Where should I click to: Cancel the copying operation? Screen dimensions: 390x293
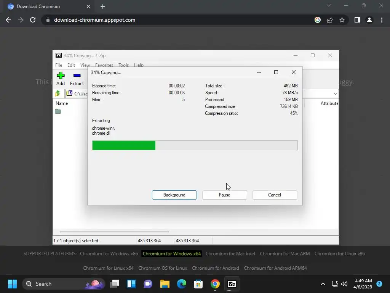(x=275, y=195)
